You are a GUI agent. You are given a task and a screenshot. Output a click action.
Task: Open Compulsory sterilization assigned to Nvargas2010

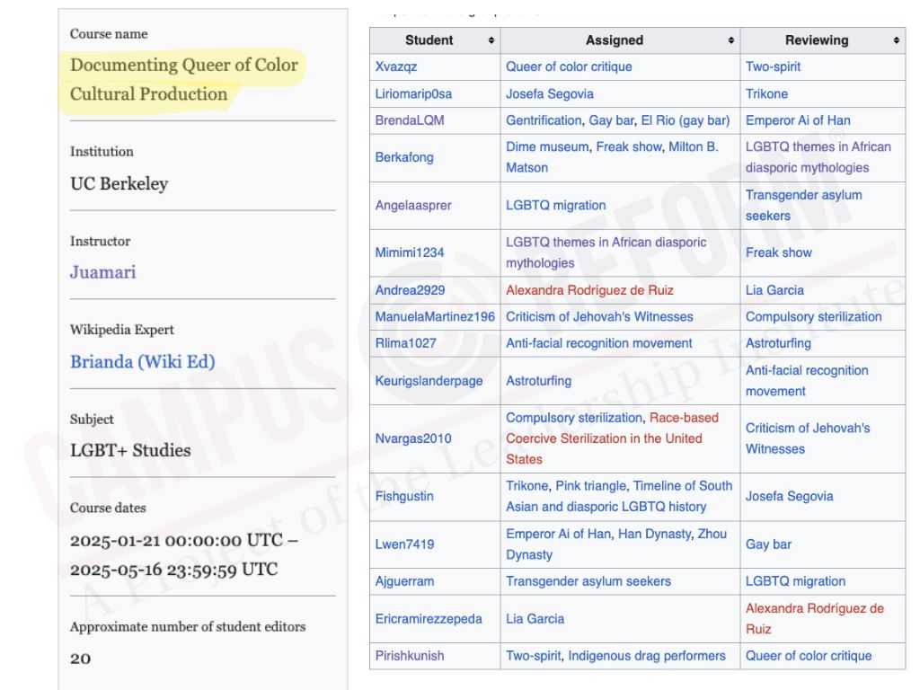tap(574, 418)
